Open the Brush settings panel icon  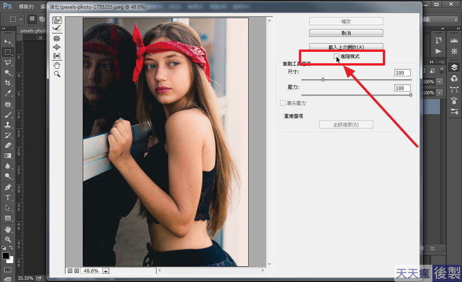point(454,111)
